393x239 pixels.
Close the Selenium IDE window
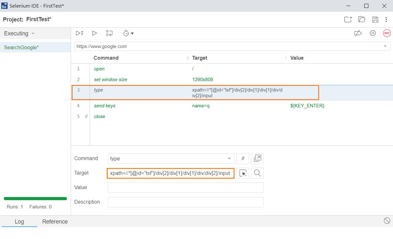(384, 6)
